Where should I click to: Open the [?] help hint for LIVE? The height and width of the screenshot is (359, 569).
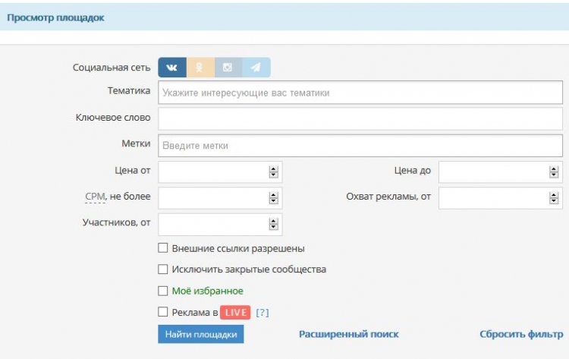click(262, 313)
